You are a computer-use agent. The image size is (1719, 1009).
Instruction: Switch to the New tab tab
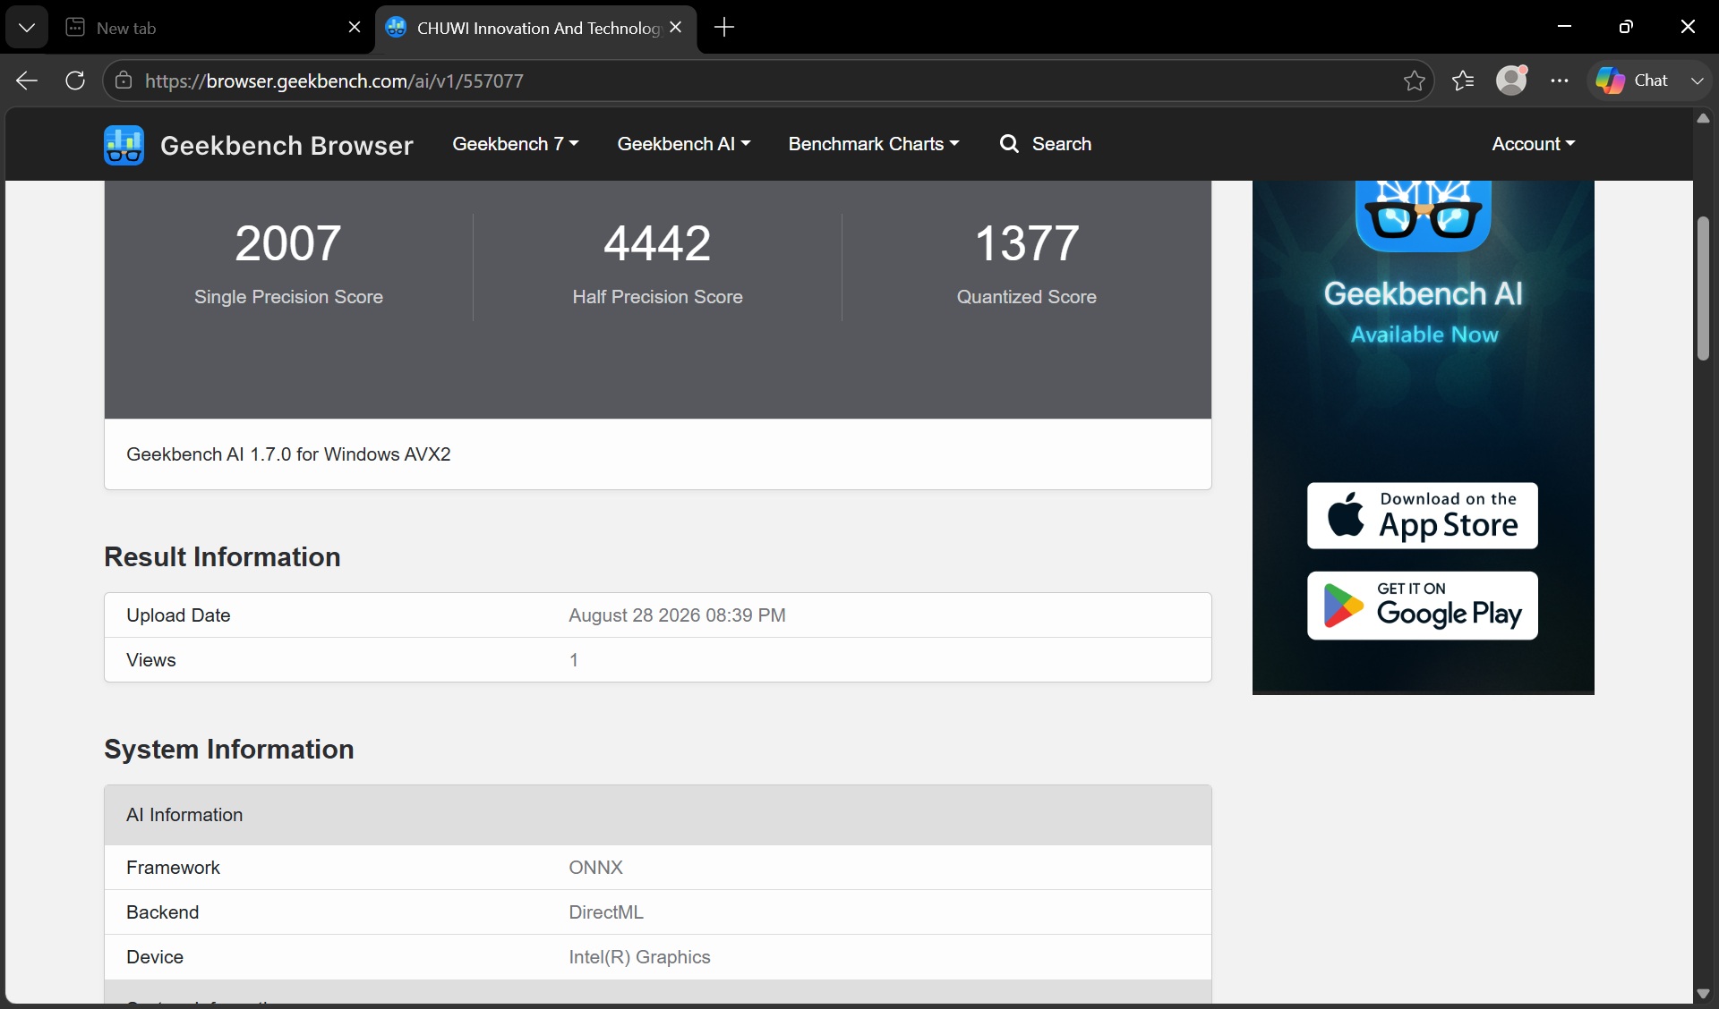point(211,28)
